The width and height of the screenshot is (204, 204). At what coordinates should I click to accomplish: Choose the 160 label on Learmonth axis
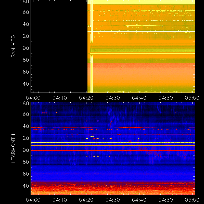click(x=24, y=114)
